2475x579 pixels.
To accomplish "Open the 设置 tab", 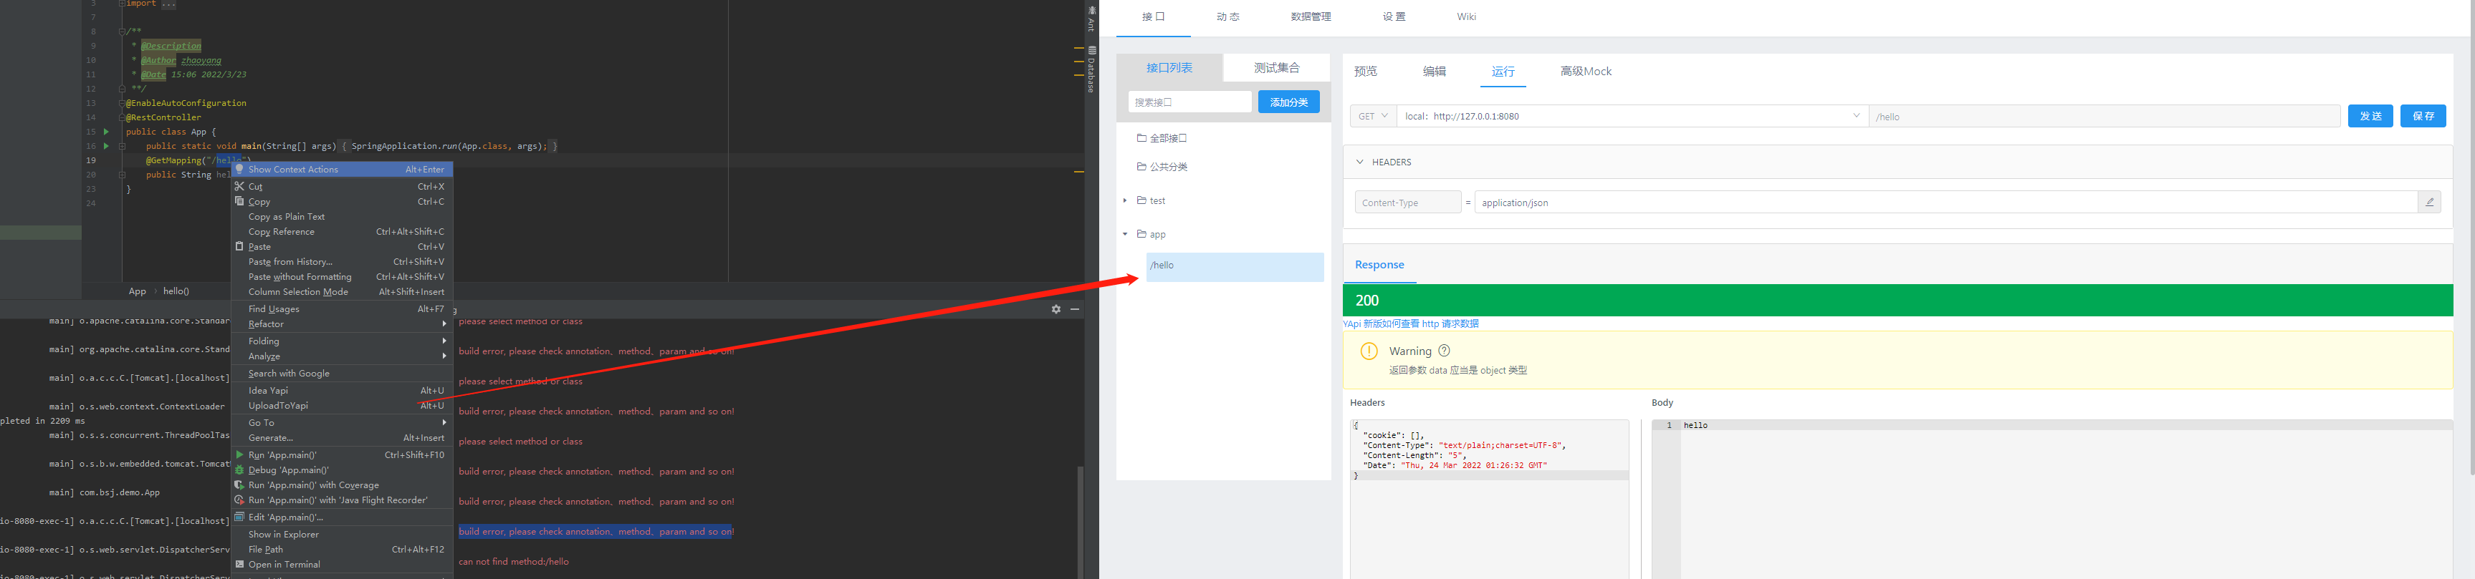I will click(x=1394, y=16).
